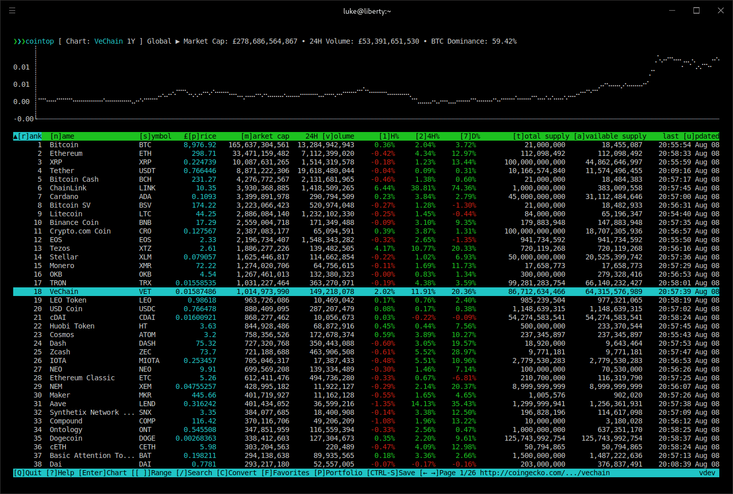This screenshot has height=494, width=733.
Task: Sort by [7]D% change column header
Action: 470,136
